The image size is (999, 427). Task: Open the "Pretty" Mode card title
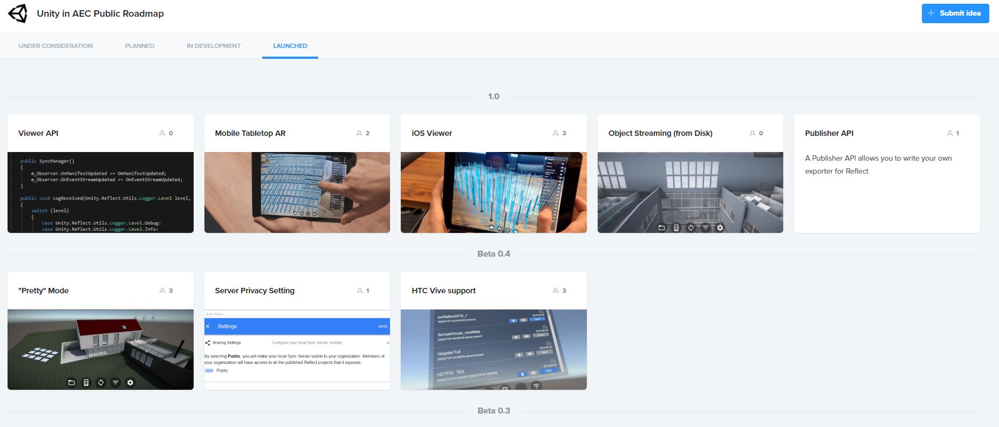[x=44, y=291]
